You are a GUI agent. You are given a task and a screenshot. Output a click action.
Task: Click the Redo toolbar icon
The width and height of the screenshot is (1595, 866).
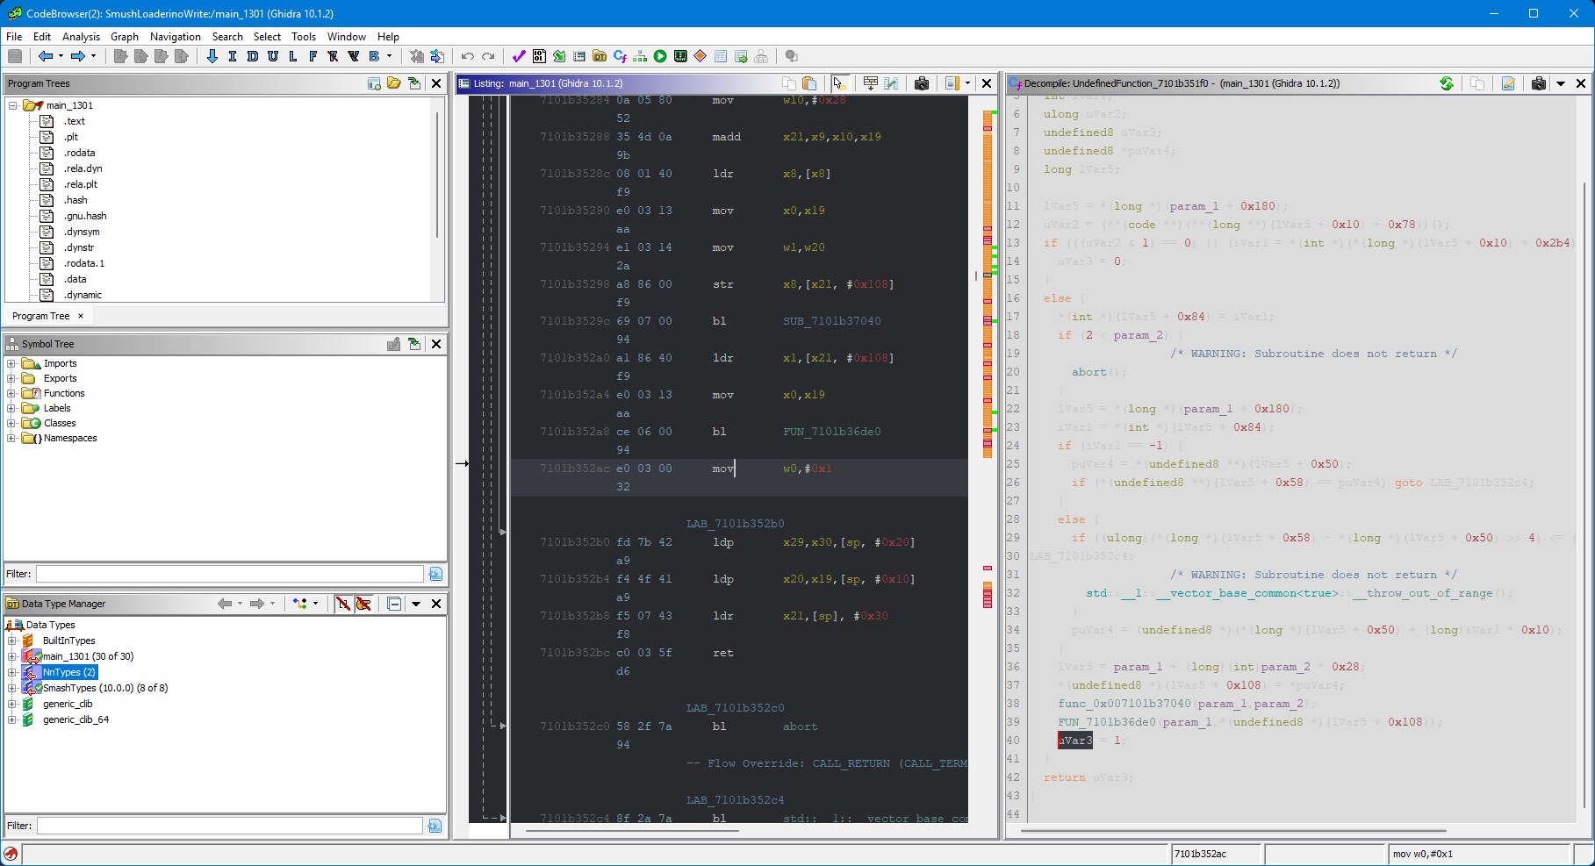488,56
